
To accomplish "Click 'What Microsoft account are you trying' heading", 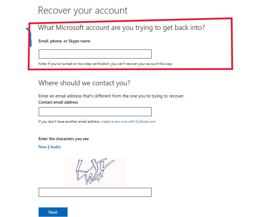I will [121, 28].
